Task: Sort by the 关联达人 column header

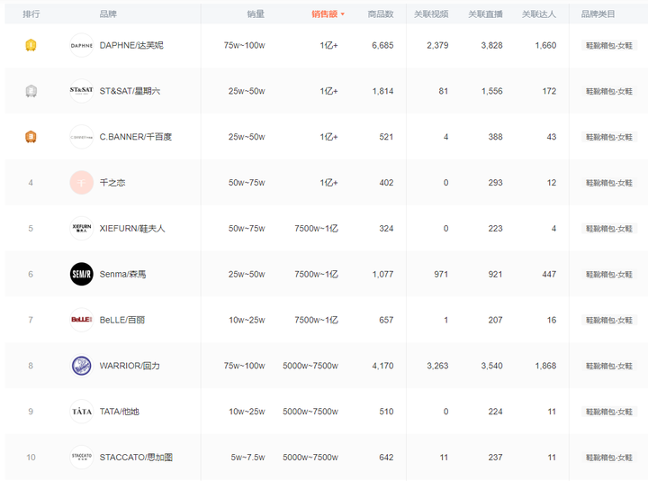Action: coord(539,14)
